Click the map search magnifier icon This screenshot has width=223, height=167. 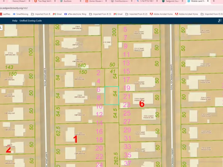click(1, 28)
